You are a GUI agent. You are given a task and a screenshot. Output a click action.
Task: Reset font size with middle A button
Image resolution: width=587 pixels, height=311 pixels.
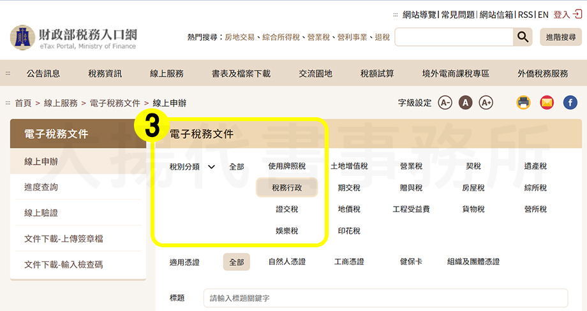click(x=465, y=103)
